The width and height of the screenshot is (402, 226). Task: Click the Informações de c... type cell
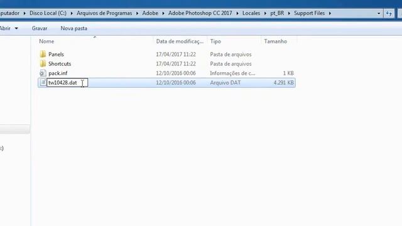[x=232, y=73]
